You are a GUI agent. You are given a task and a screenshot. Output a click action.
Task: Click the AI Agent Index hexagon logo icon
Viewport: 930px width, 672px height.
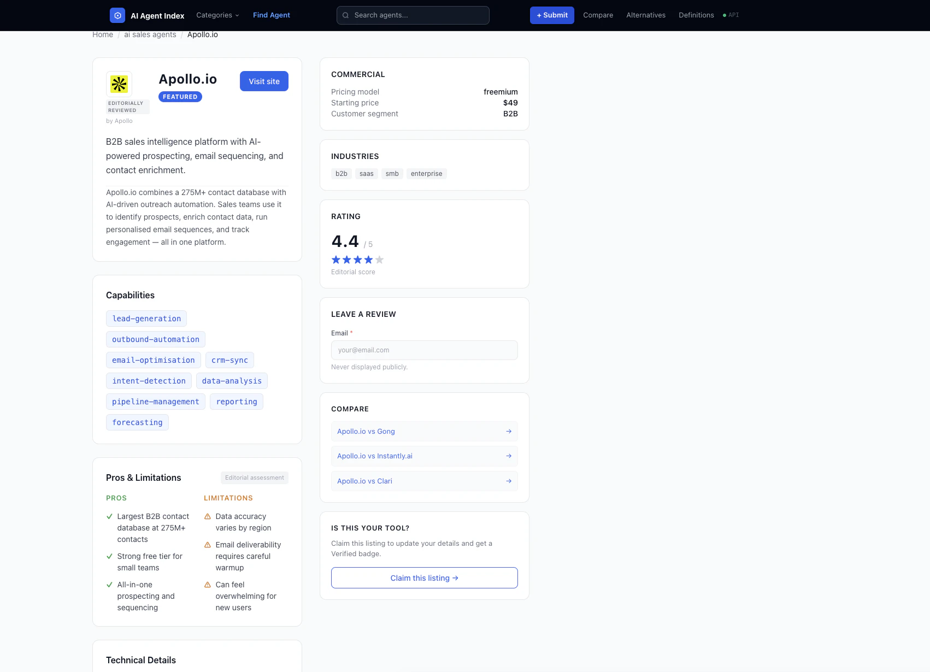117,15
